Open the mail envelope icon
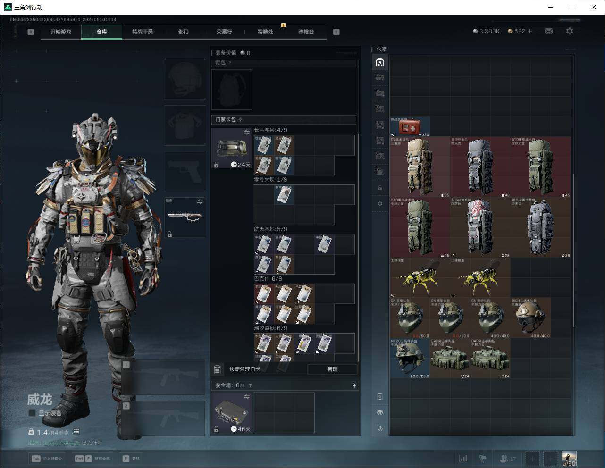 click(x=549, y=31)
